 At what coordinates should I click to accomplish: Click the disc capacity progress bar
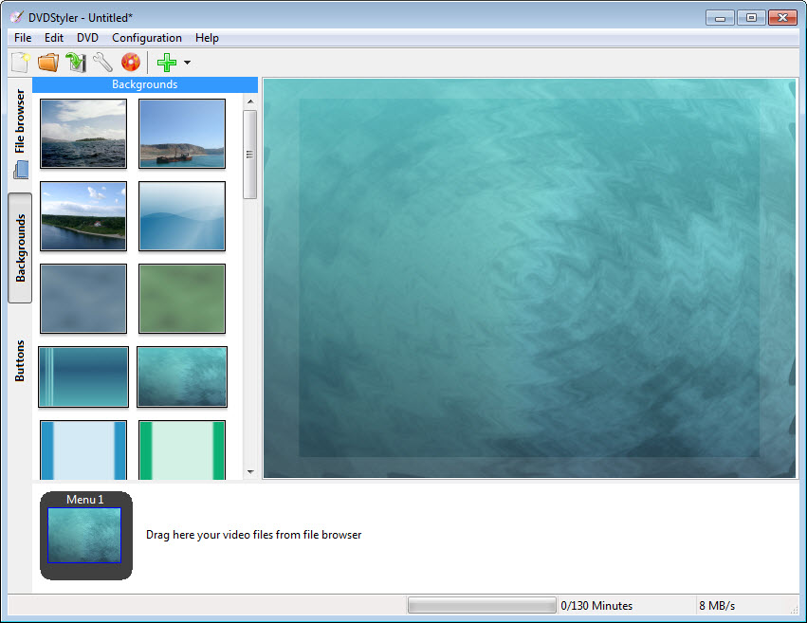coord(482,606)
